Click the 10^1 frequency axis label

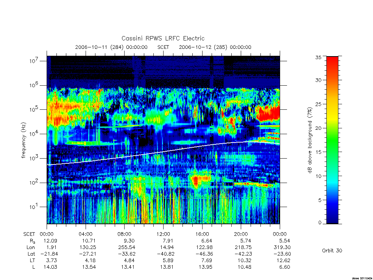pos(34,207)
